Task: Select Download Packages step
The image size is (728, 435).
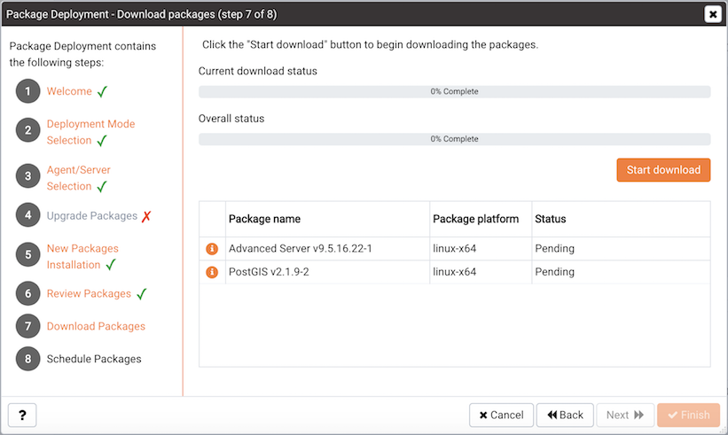Action: pyautogui.click(x=96, y=327)
